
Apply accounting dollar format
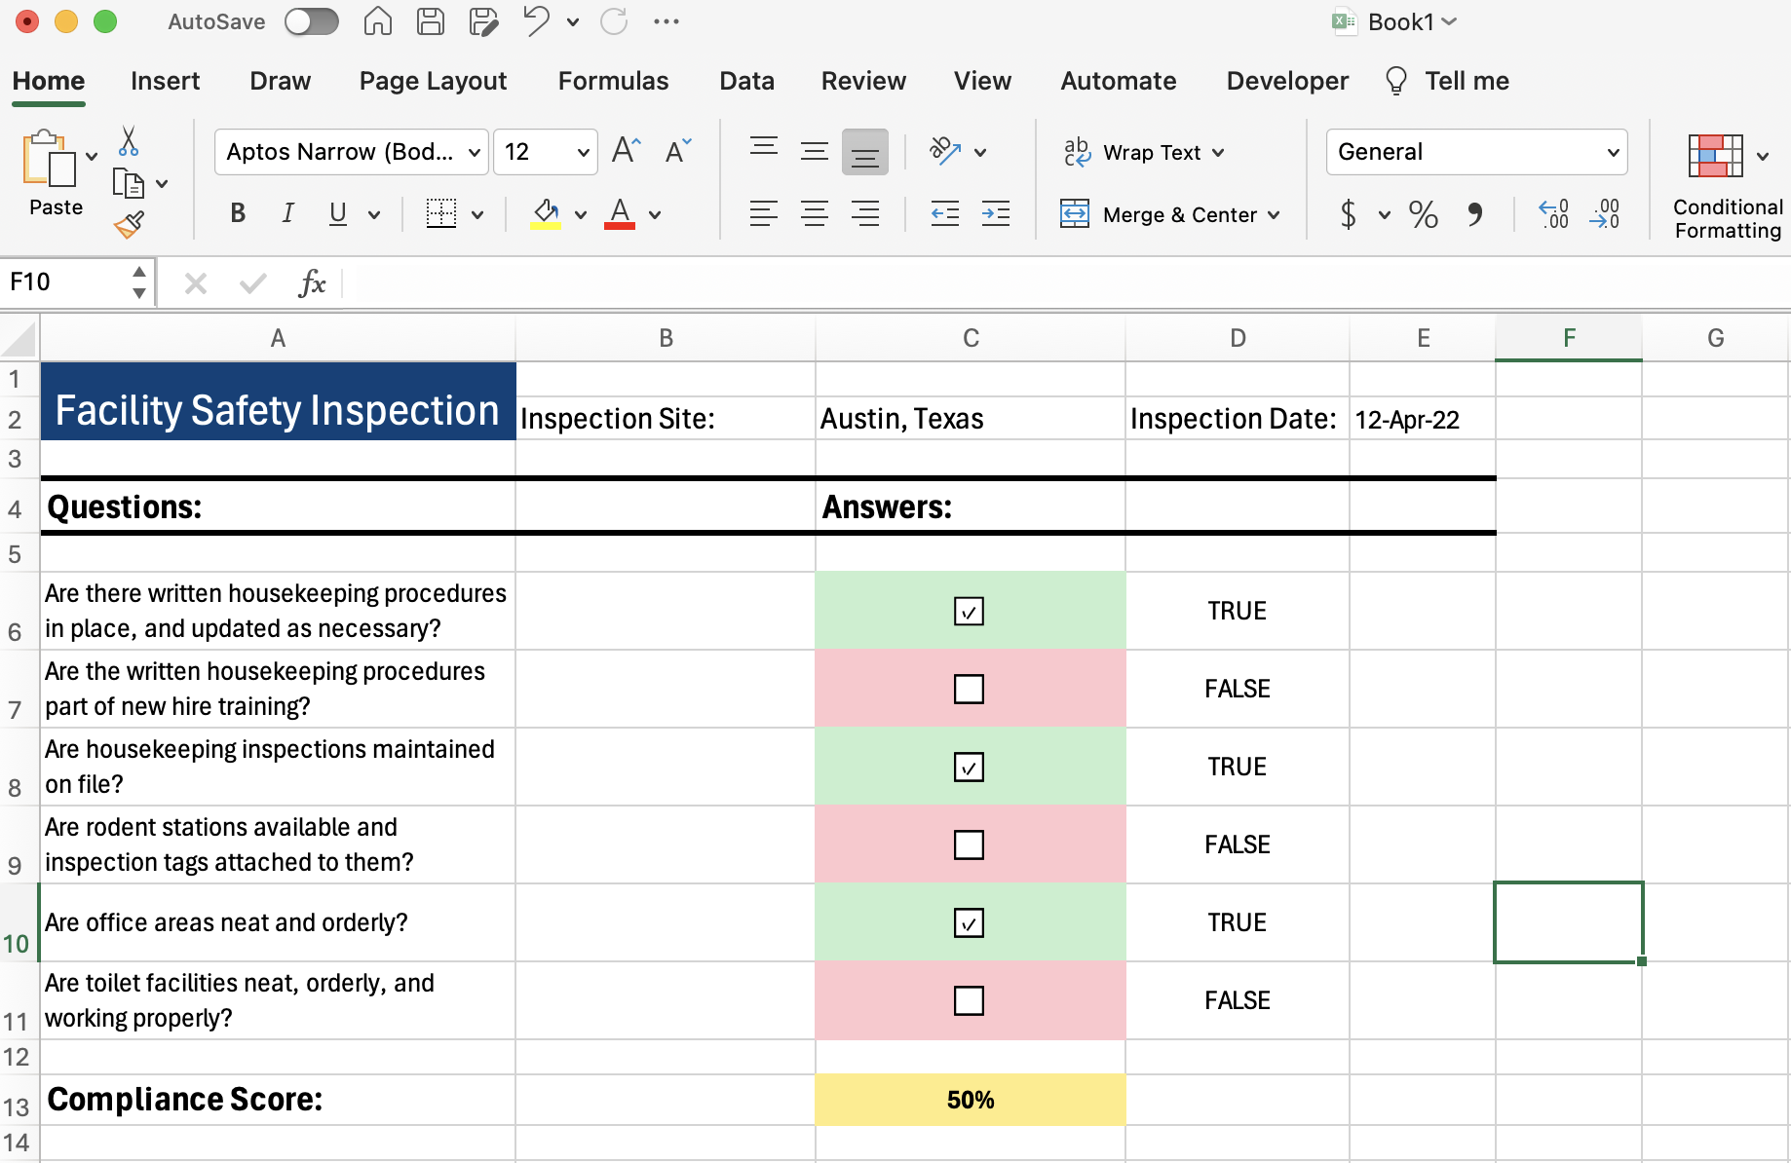pos(1350,214)
